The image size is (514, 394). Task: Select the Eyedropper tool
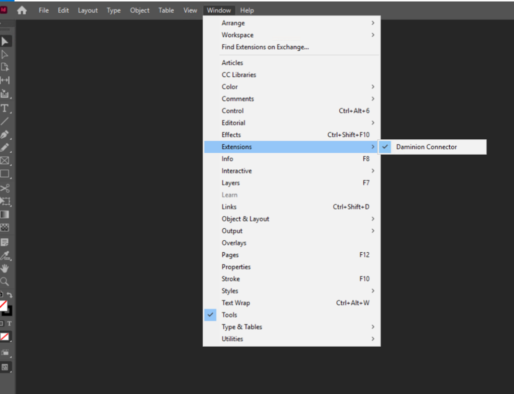click(x=5, y=255)
